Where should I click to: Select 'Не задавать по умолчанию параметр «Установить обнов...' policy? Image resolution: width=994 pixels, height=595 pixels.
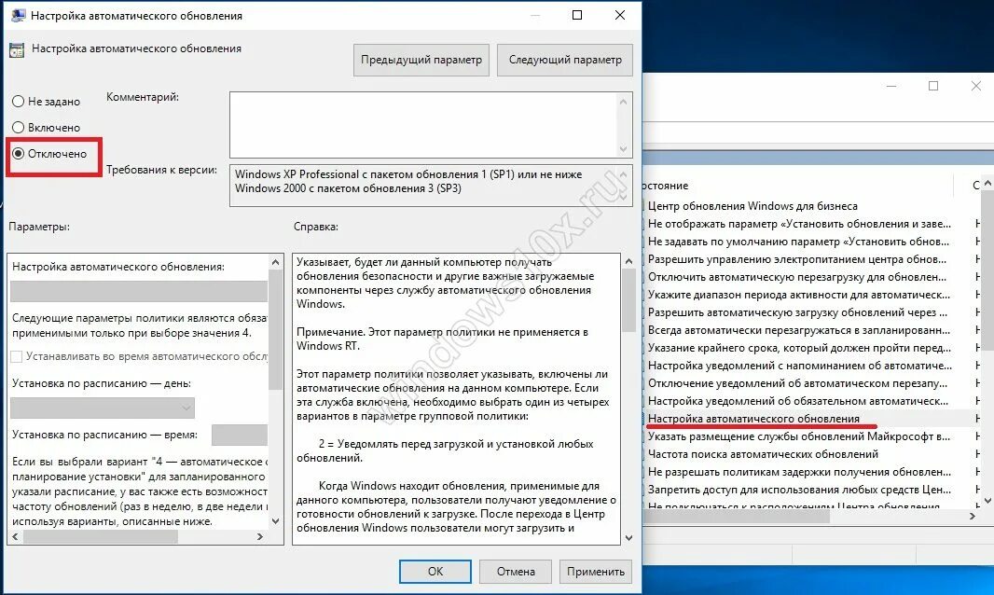pos(798,242)
